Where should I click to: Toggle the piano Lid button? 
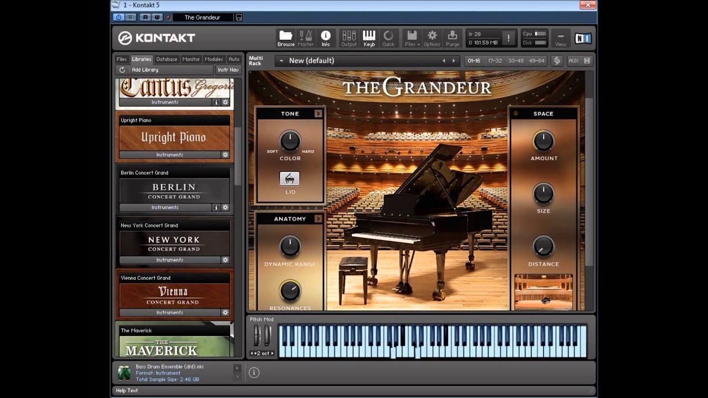pyautogui.click(x=290, y=179)
